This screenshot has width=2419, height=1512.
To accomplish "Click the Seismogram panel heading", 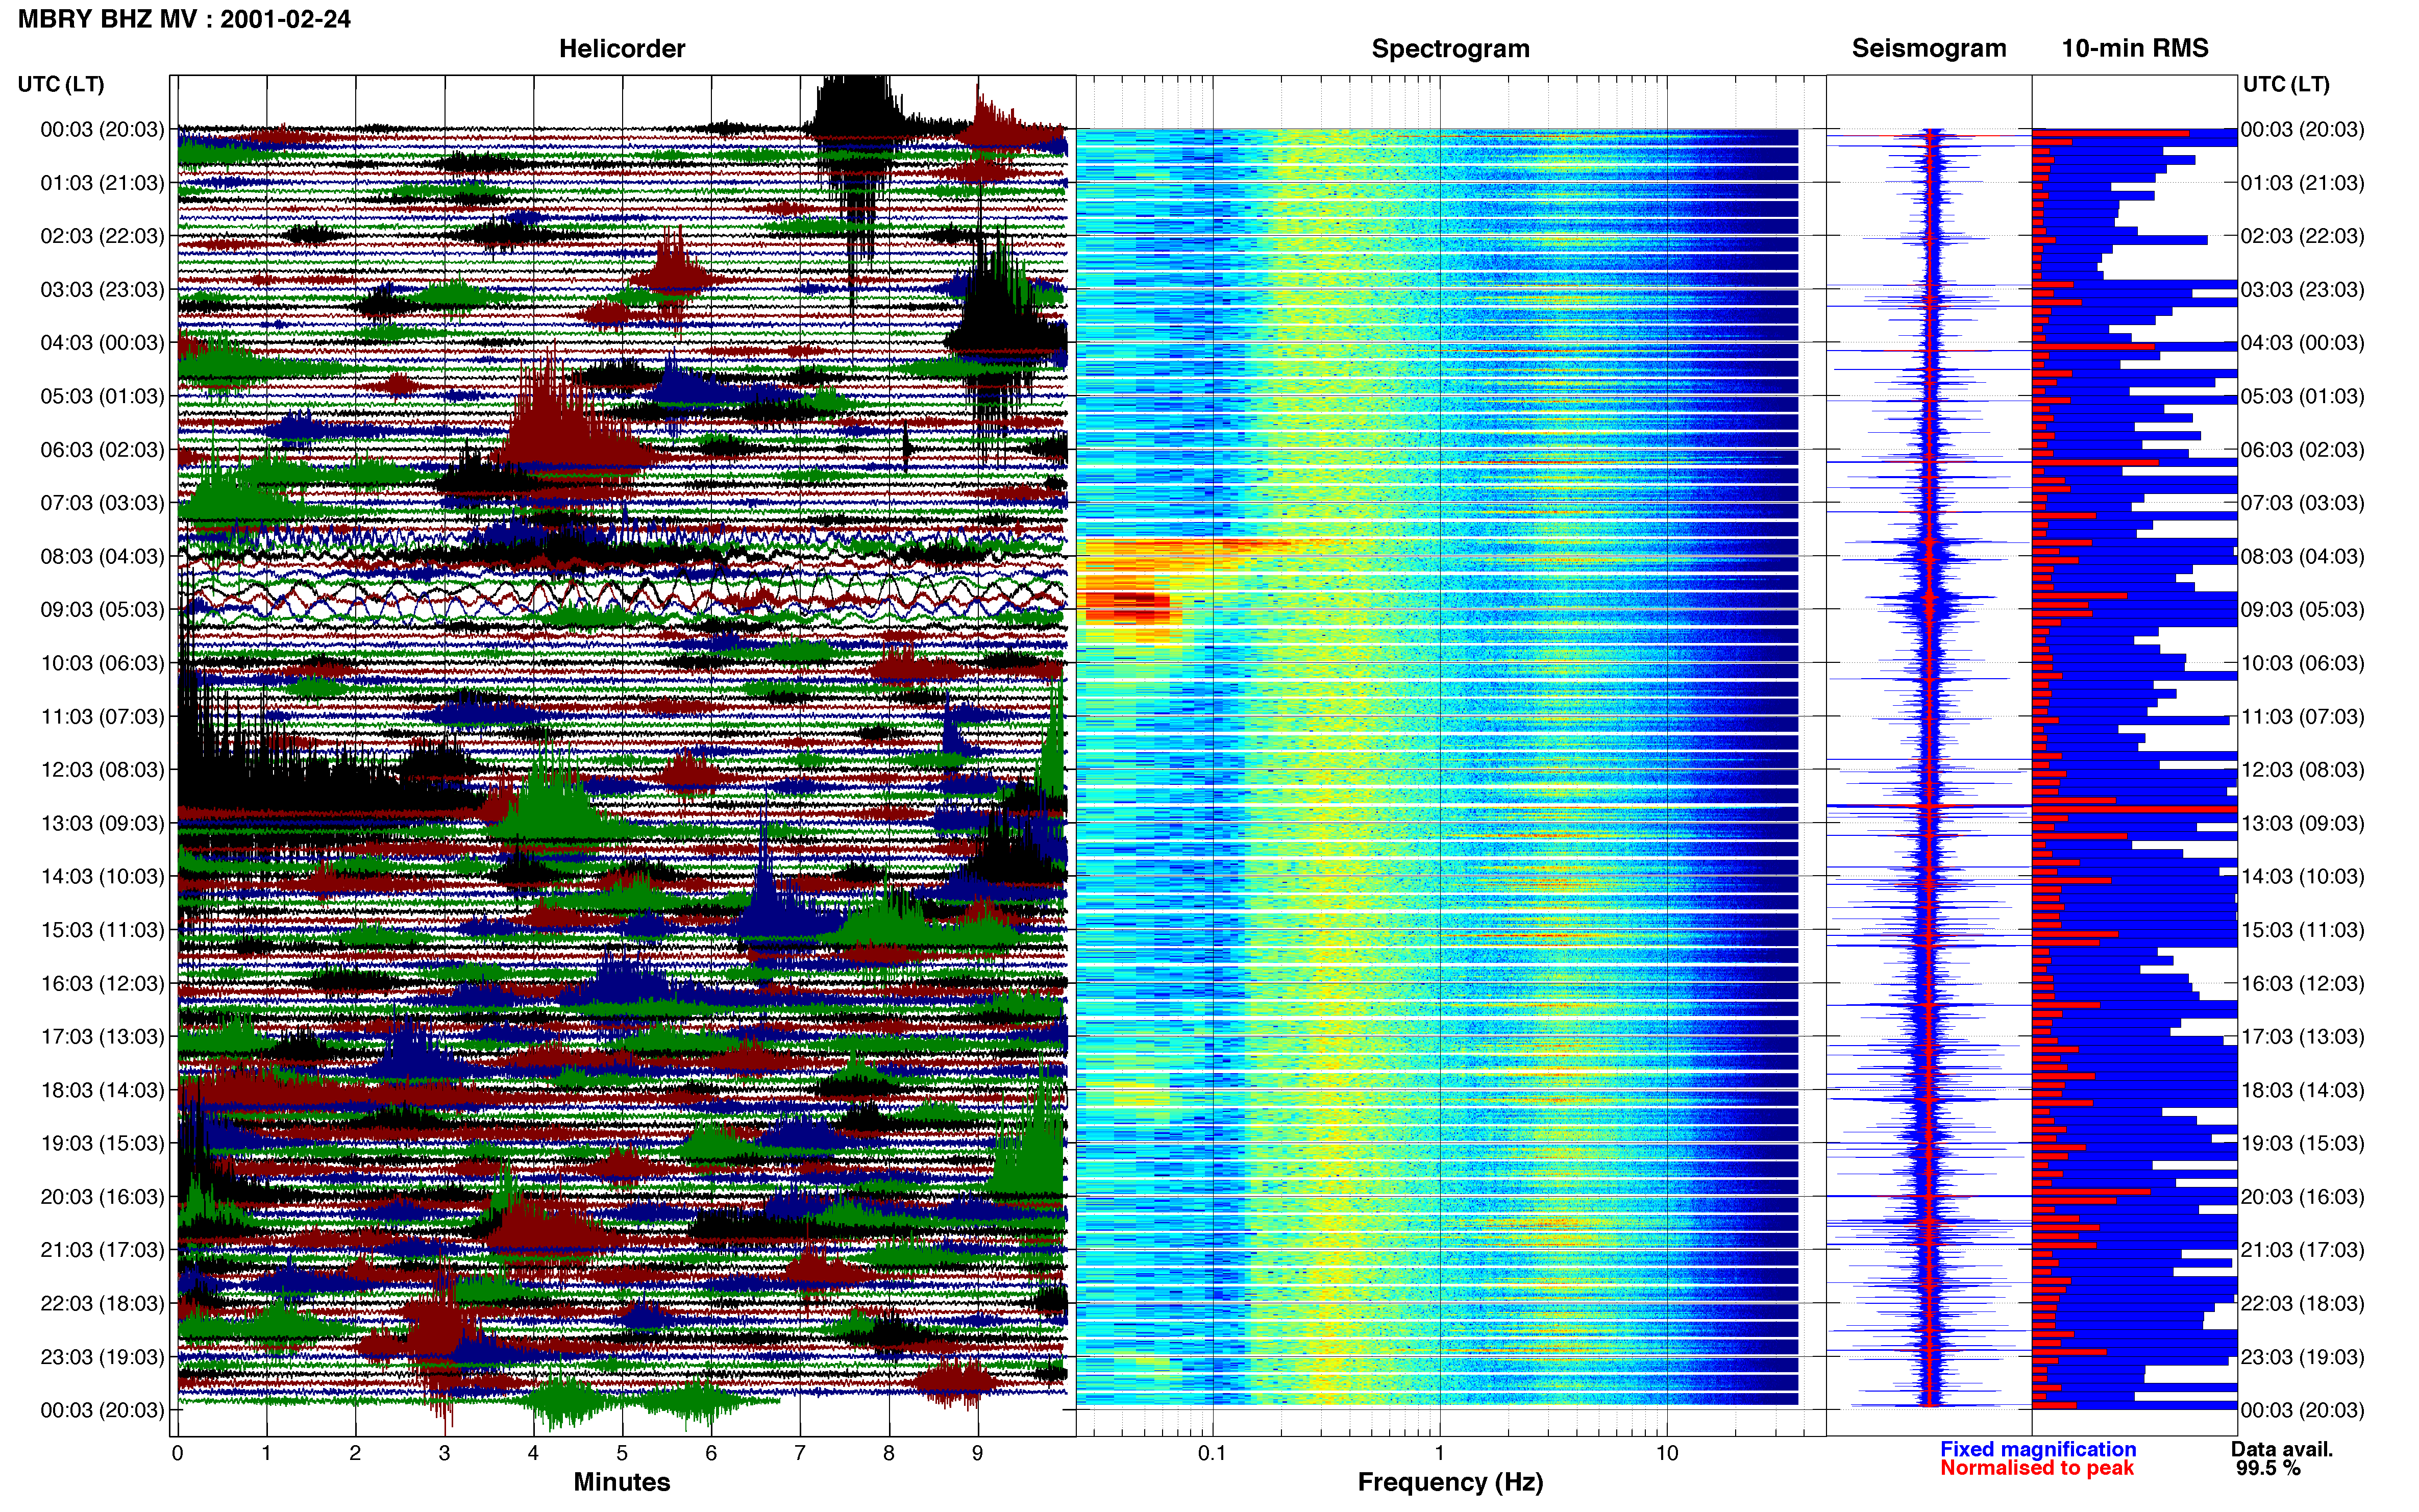I will [x=1928, y=49].
